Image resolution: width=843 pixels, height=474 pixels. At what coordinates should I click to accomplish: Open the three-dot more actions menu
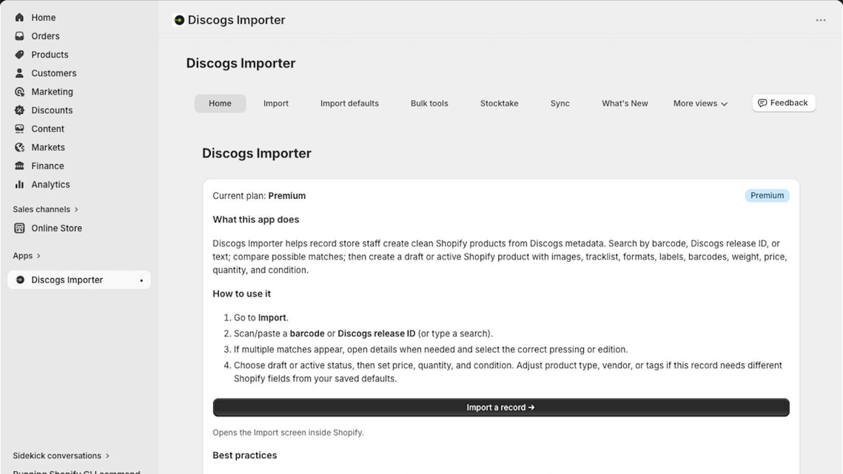click(821, 20)
